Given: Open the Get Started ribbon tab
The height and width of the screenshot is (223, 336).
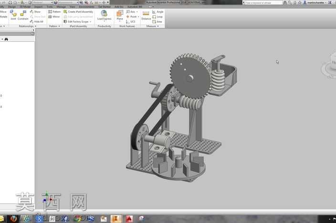Looking at the screenshot, I should (x=105, y=7).
